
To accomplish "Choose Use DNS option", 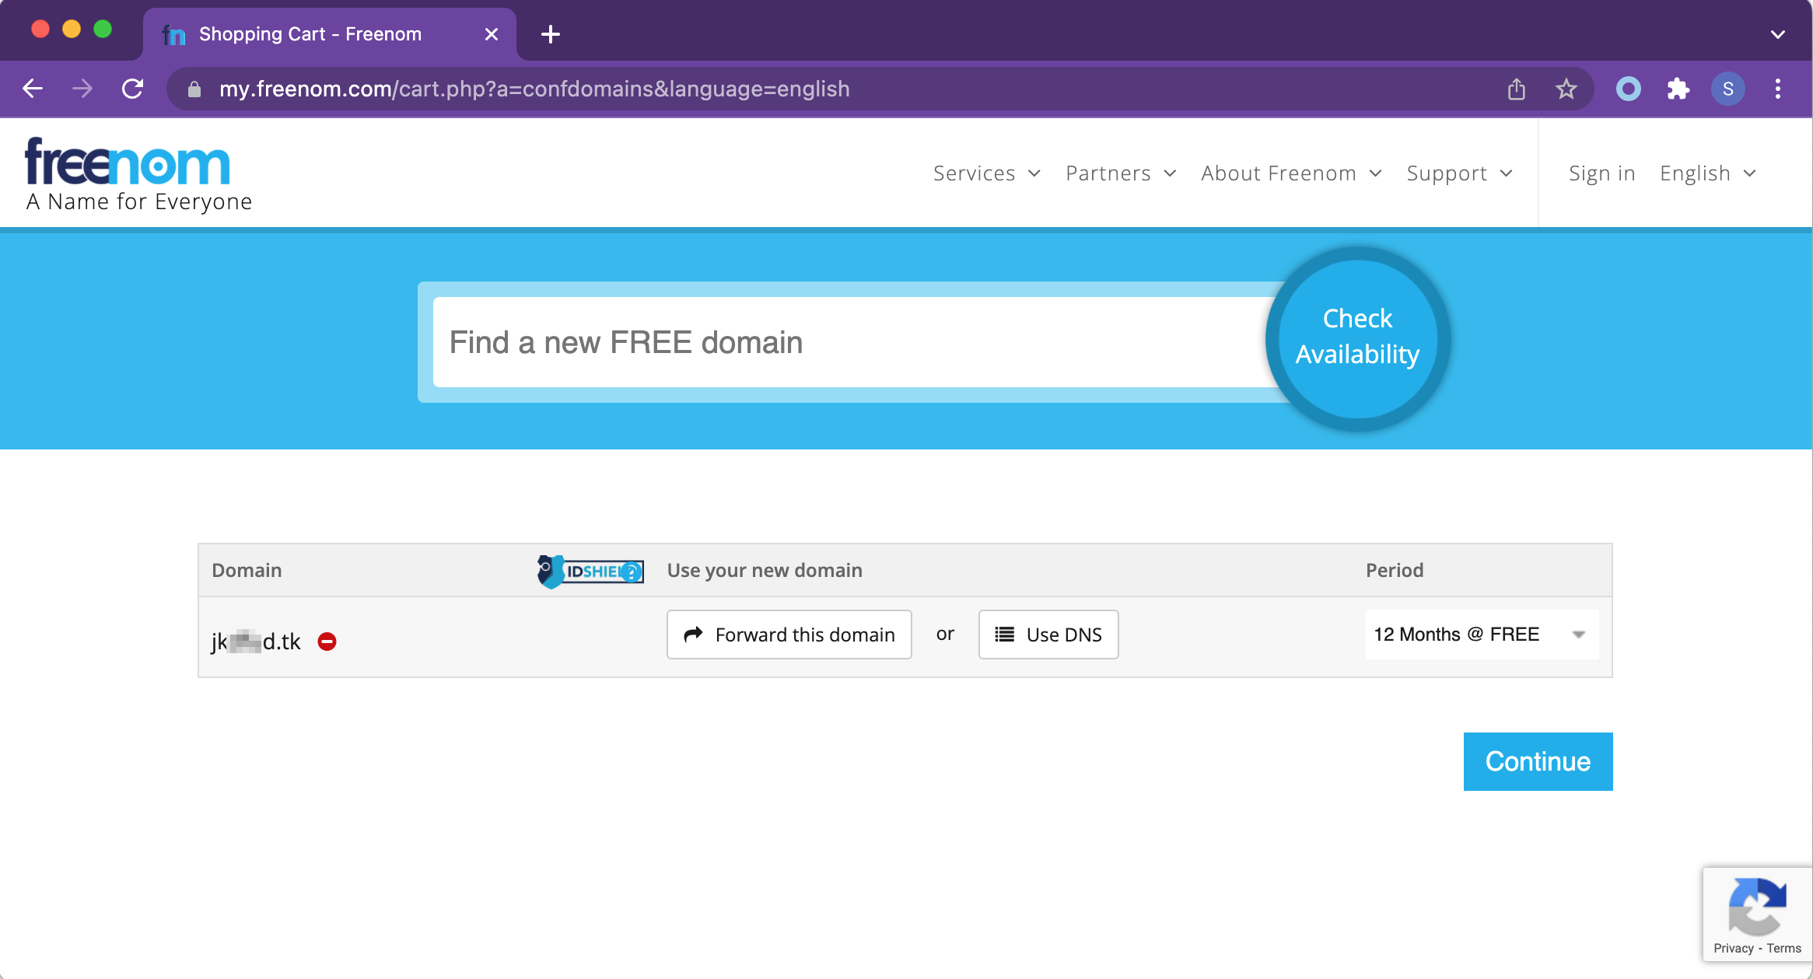I will [x=1048, y=635].
